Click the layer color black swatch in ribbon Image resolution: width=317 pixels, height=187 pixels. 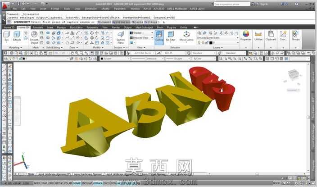point(211,43)
